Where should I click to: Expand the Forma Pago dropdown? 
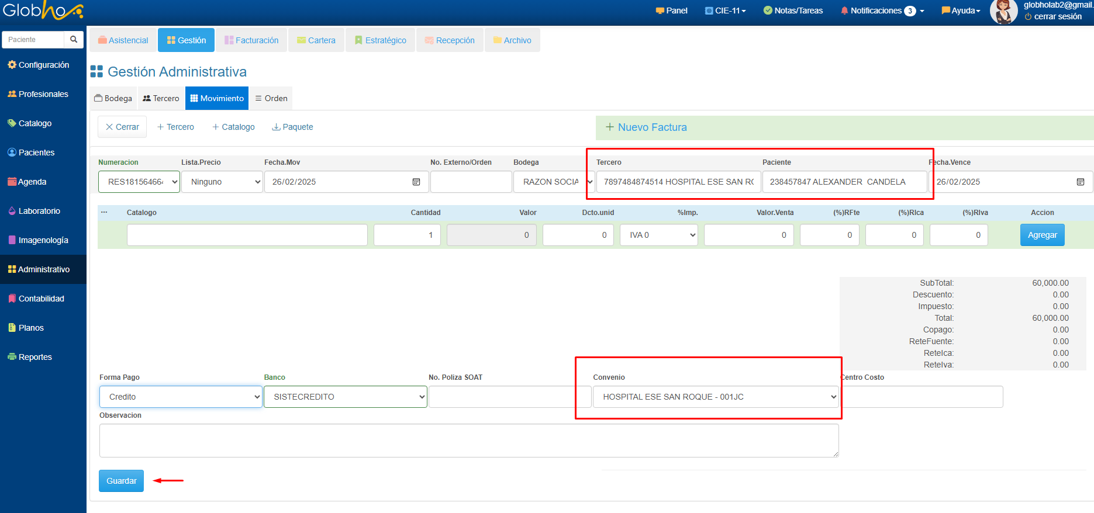pyautogui.click(x=180, y=397)
